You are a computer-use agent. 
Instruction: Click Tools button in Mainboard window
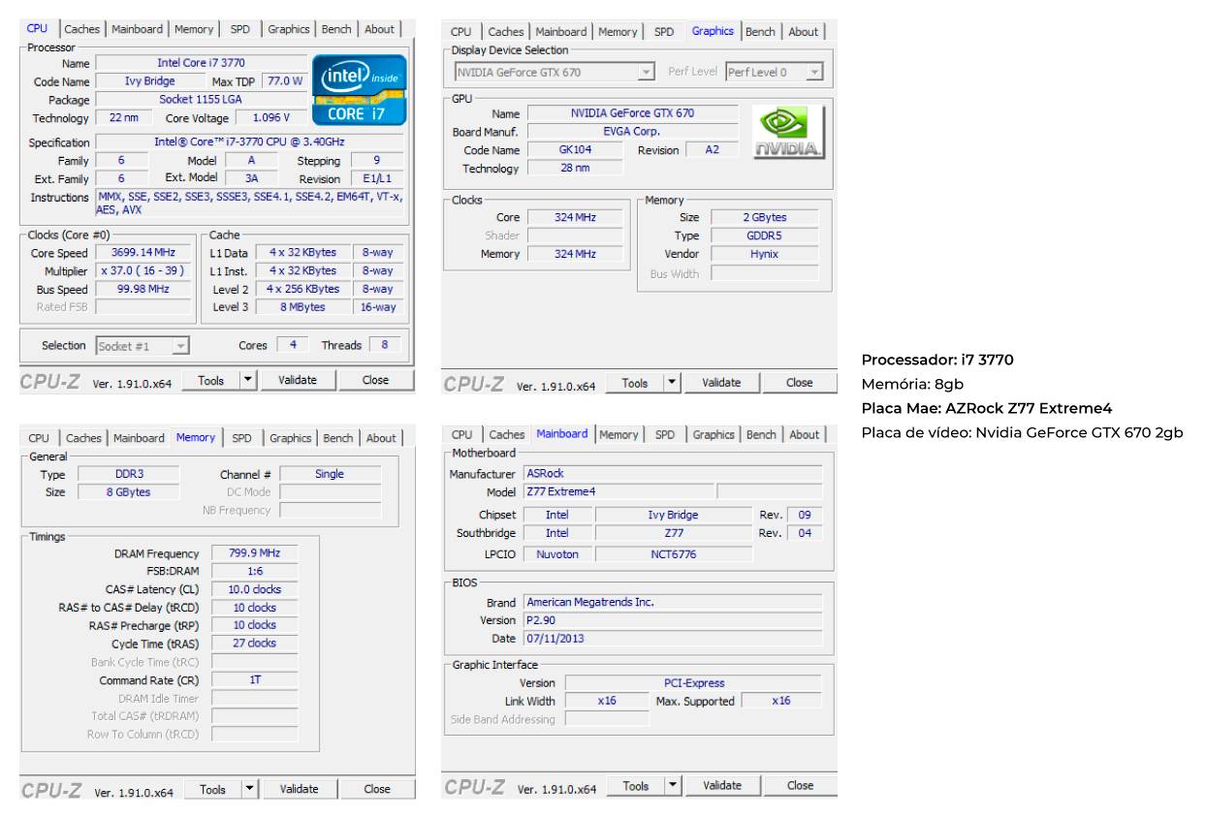pyautogui.click(x=636, y=785)
